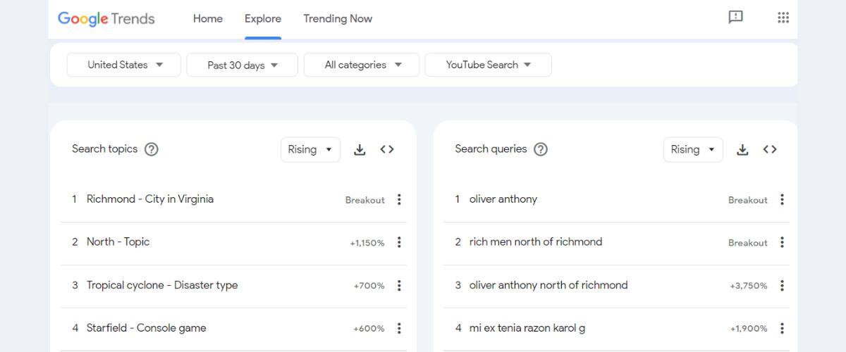Open the Past 30 days dropdown
The height and width of the screenshot is (352, 846).
coord(243,65)
